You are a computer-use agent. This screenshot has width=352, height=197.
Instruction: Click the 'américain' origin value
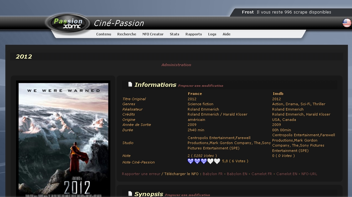196,120
